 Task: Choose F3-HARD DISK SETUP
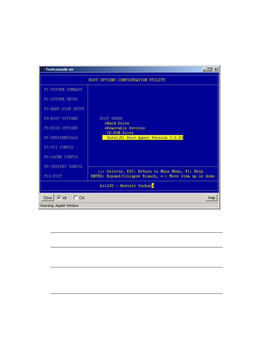(x=64, y=109)
